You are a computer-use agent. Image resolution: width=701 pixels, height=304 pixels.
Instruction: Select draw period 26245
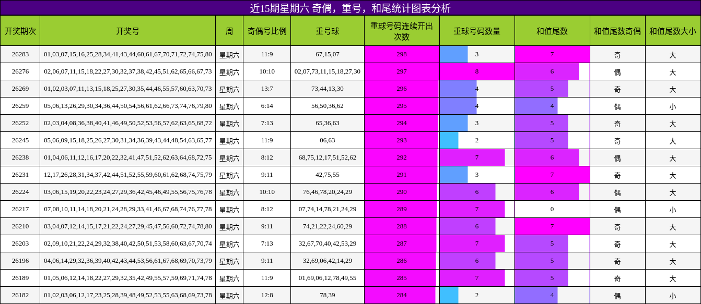(20, 140)
